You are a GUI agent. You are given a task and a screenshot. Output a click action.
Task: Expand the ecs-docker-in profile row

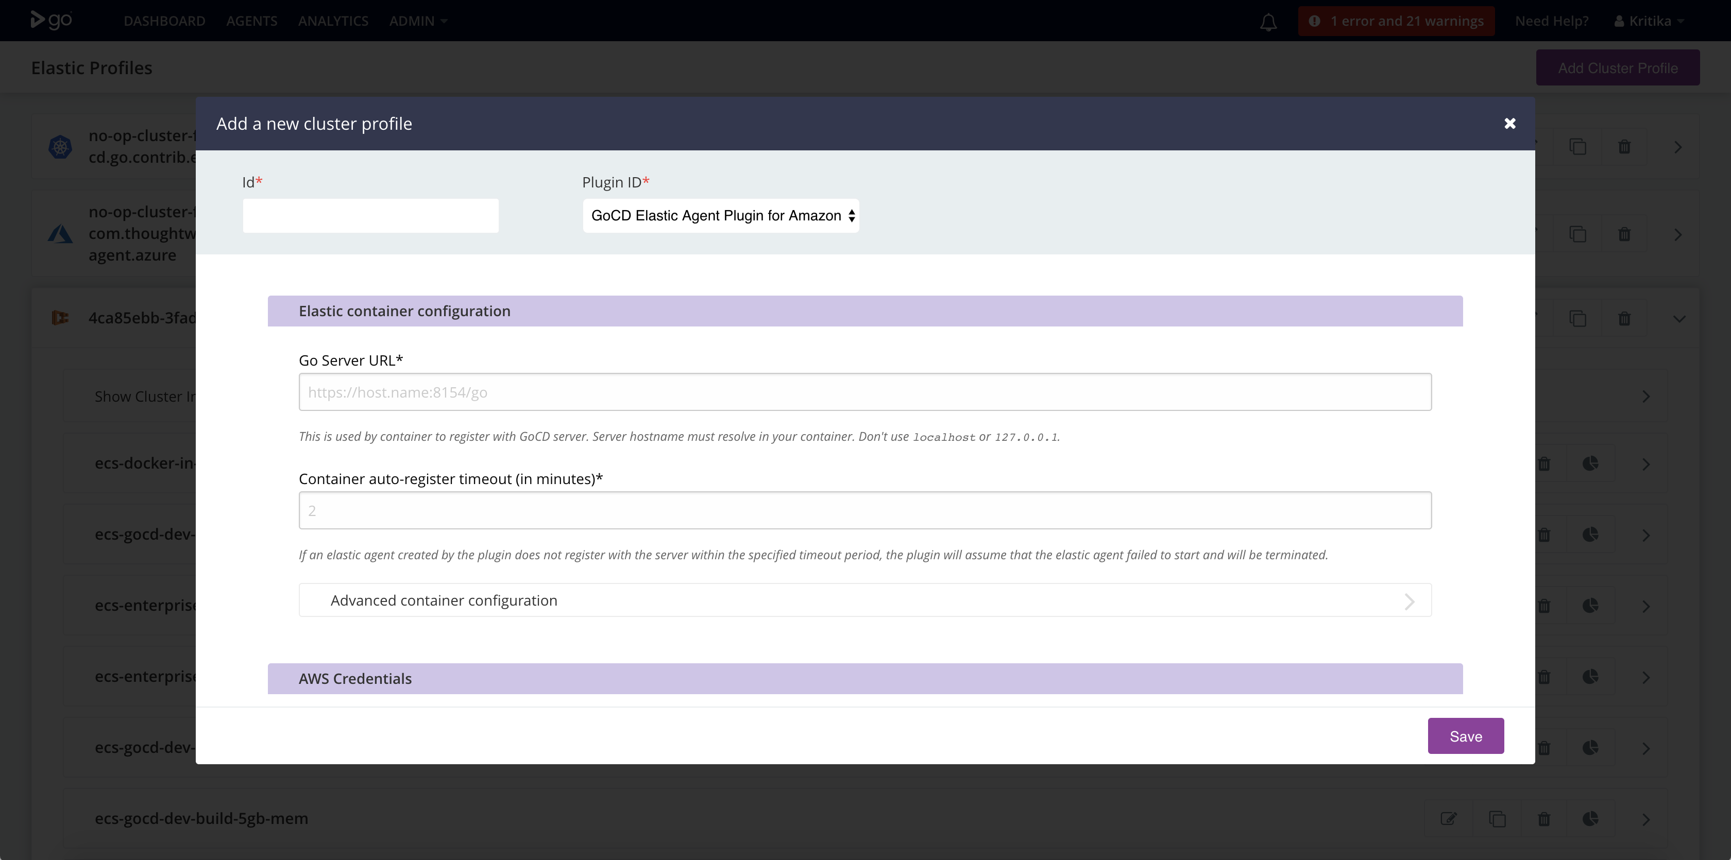pyautogui.click(x=1645, y=465)
